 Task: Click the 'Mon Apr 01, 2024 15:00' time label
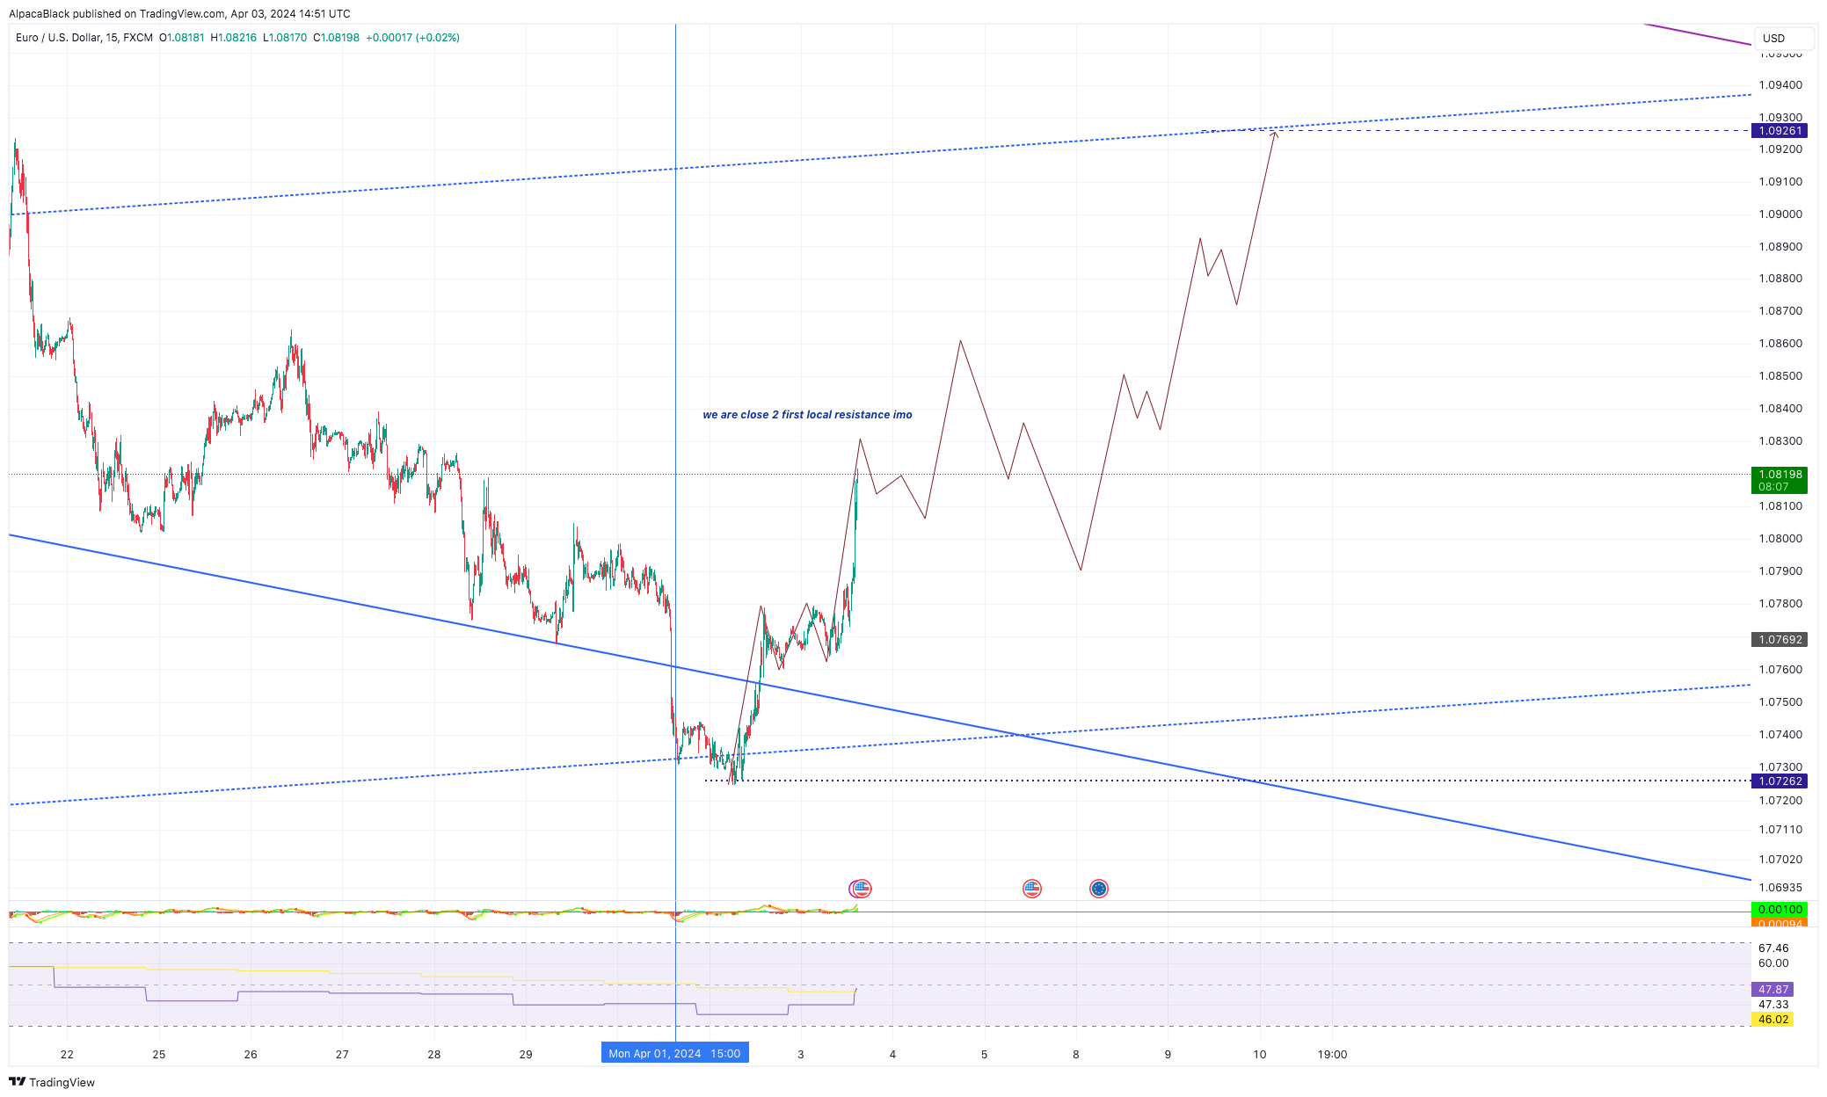point(675,1053)
